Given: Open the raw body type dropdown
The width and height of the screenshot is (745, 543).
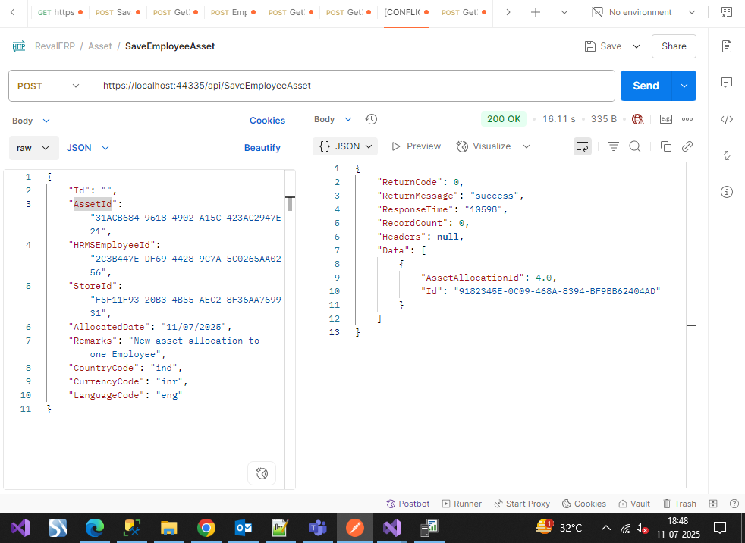Looking at the screenshot, I should (33, 148).
